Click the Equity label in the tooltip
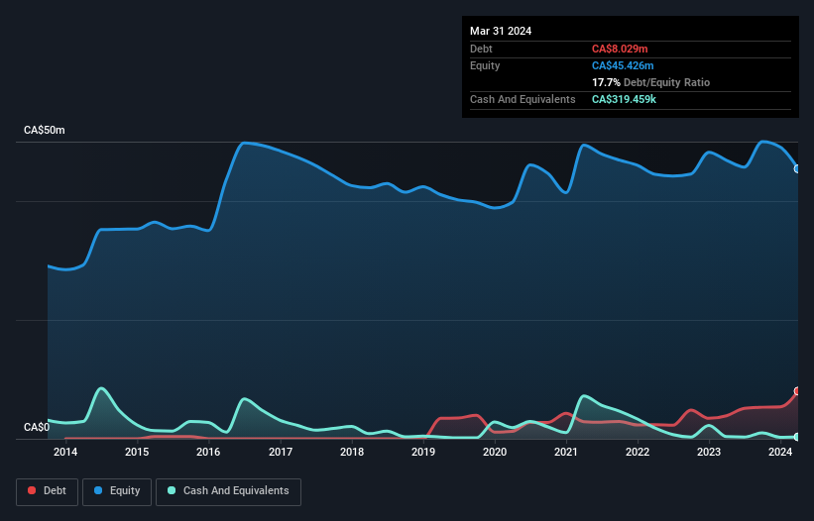 pyautogui.click(x=485, y=65)
